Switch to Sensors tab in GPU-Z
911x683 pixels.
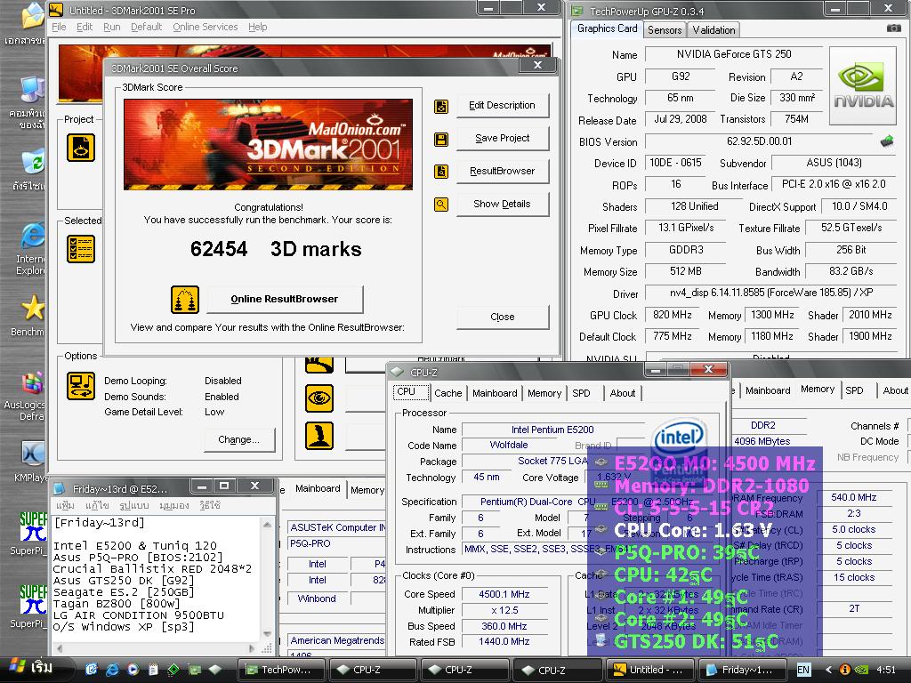pyautogui.click(x=664, y=30)
